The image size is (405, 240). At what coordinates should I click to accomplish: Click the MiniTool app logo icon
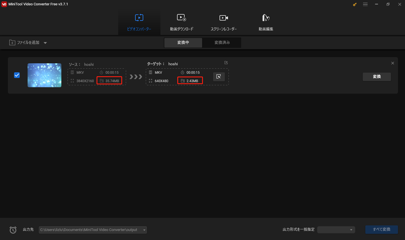4,4
